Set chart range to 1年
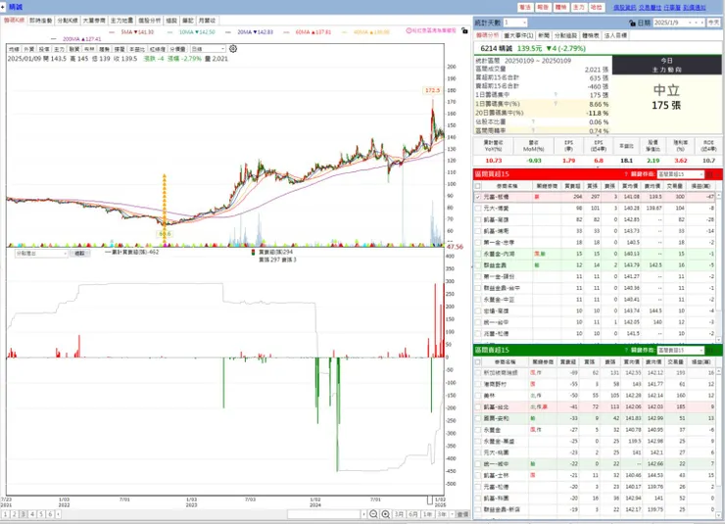725x524 pixels. [427, 514]
